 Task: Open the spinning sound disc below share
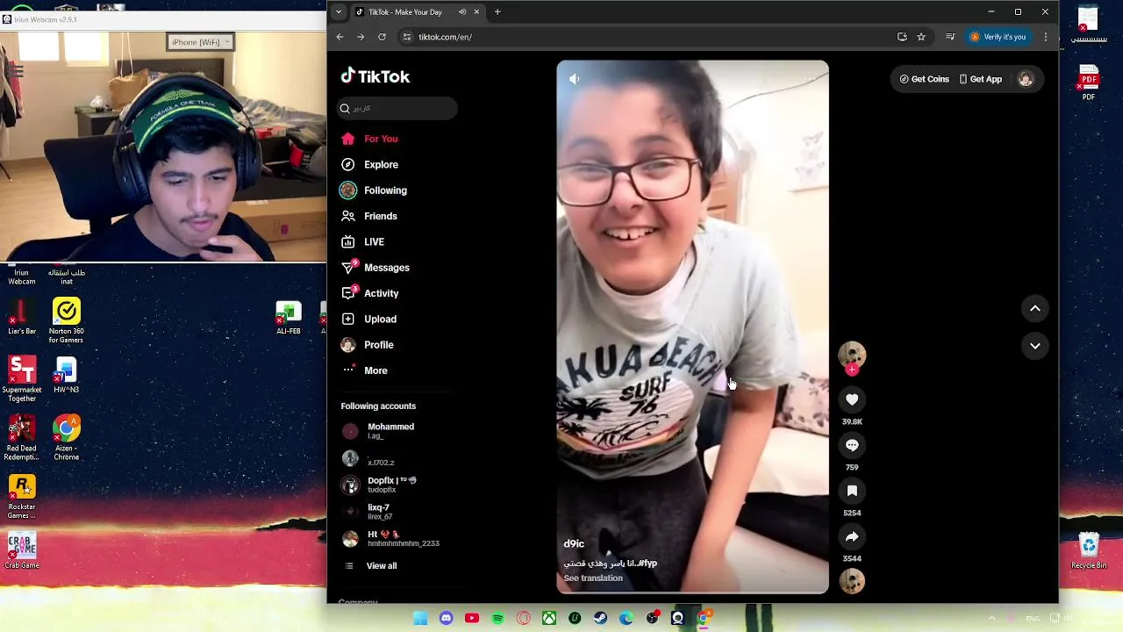click(x=852, y=581)
